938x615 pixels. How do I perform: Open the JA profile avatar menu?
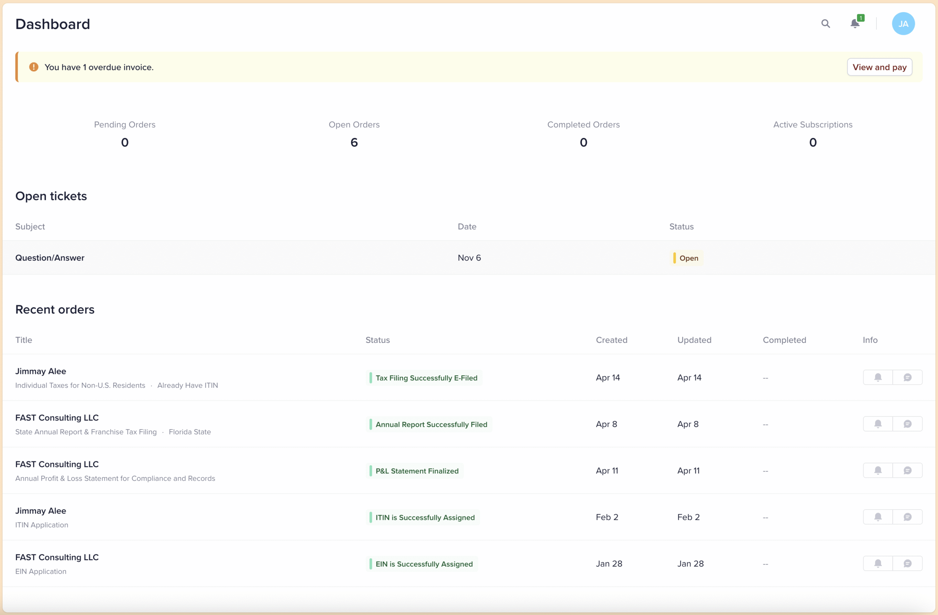click(x=903, y=23)
